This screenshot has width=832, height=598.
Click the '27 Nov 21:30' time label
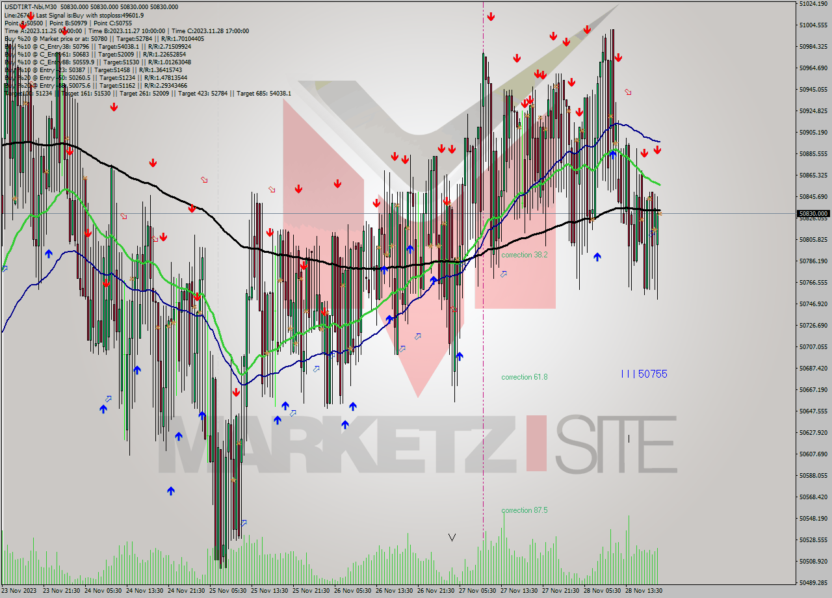[x=561, y=591]
